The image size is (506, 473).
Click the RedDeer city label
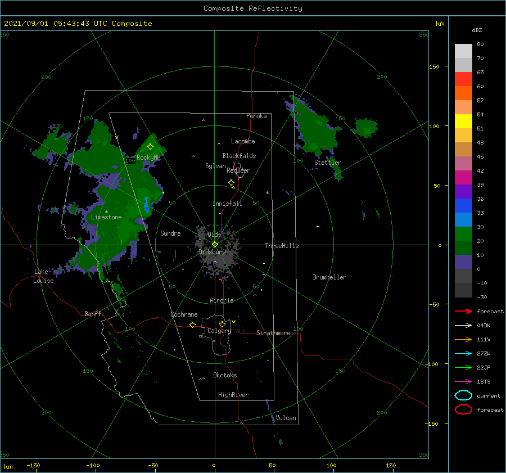(x=238, y=170)
